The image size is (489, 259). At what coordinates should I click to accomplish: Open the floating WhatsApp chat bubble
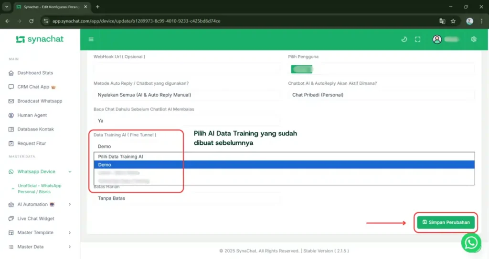pyautogui.click(x=471, y=242)
